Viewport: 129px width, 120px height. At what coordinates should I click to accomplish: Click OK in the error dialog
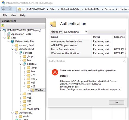116,102
